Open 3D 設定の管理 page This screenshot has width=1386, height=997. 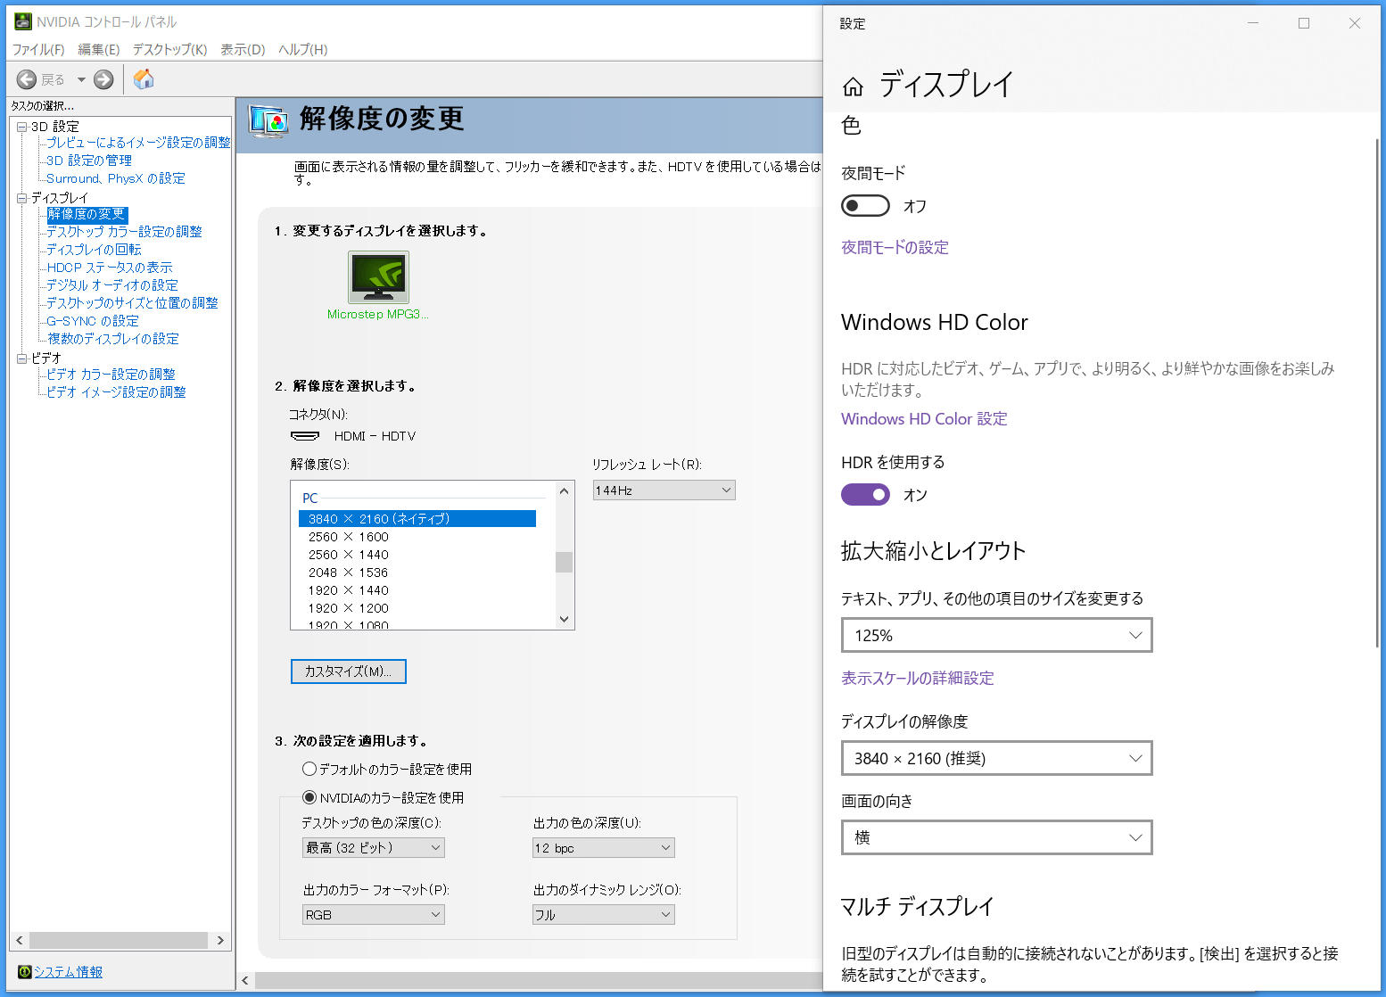click(x=89, y=161)
